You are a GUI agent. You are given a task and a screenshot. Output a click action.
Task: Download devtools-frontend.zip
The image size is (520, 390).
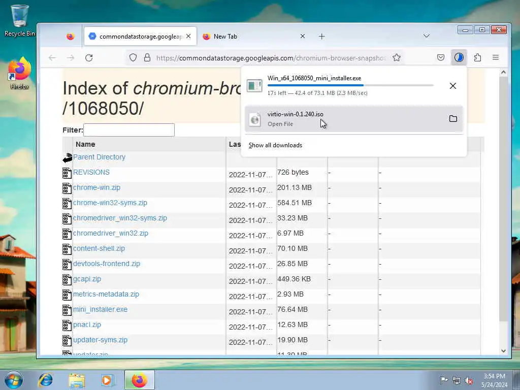point(107,264)
